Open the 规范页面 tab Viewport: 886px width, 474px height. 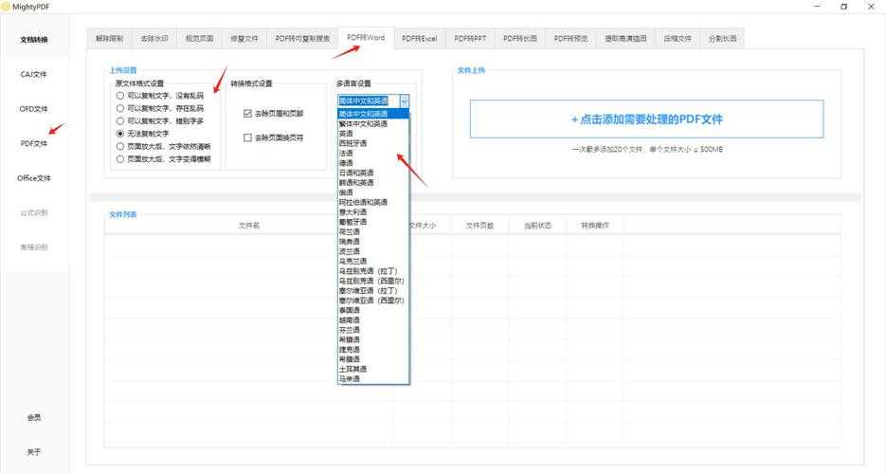click(199, 39)
